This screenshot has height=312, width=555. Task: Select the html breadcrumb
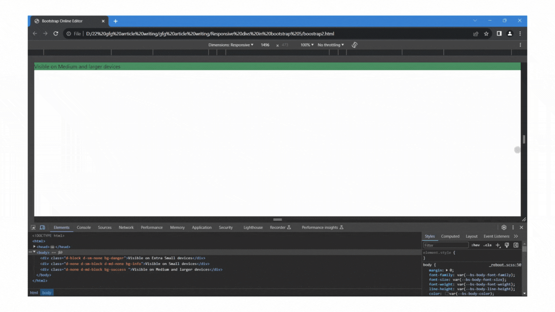click(34, 293)
